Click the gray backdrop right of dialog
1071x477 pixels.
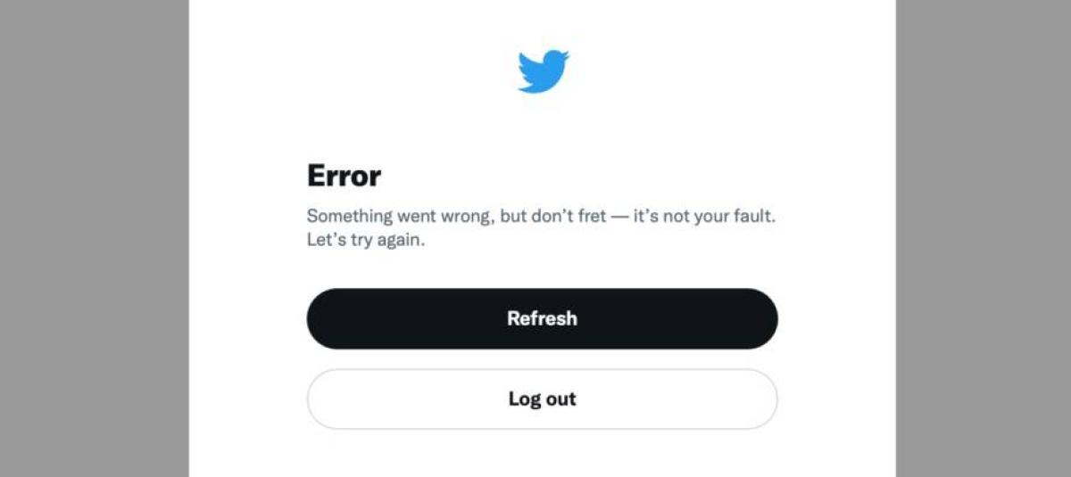(x=984, y=238)
